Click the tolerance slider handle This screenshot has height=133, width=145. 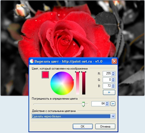[x=84, y=104]
